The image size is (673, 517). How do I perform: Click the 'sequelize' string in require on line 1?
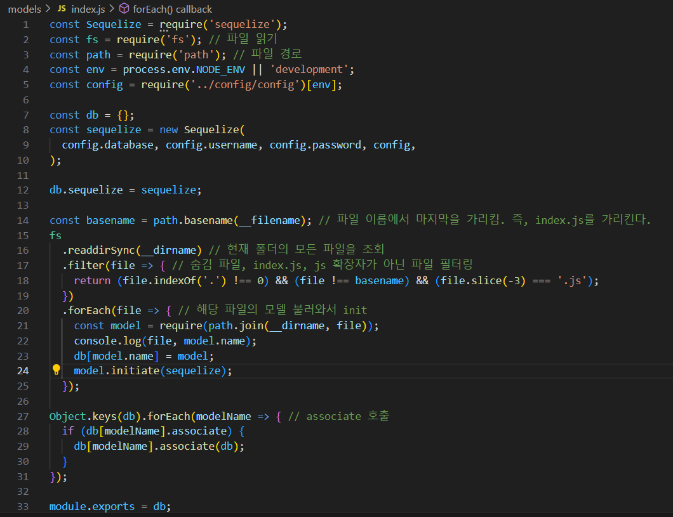pos(242,25)
